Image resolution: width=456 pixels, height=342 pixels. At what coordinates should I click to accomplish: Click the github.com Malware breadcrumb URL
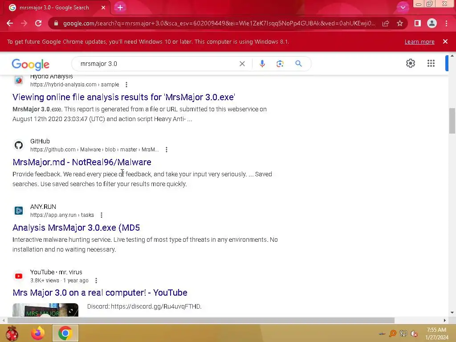tap(94, 150)
